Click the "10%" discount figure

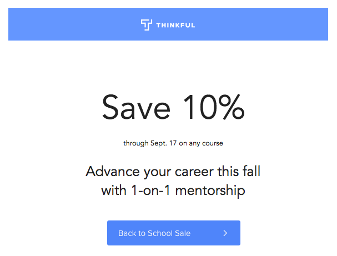214,107
